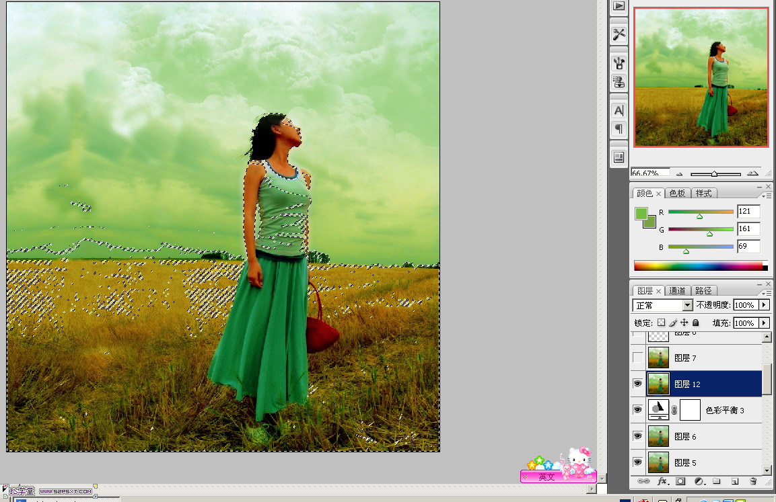Open the Paragraph panel icon

[619, 130]
